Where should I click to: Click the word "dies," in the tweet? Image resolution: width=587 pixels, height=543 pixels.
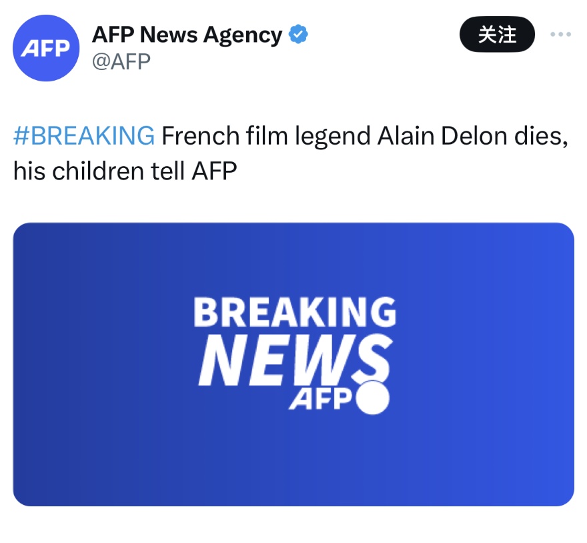click(539, 136)
